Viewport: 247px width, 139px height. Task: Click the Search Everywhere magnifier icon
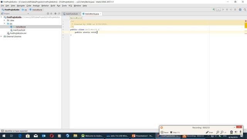[245, 10]
